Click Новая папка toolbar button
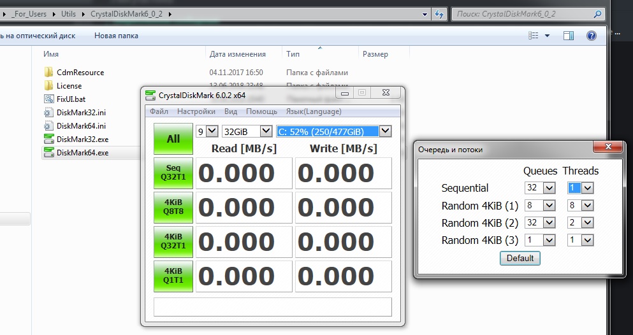Screen dimensions: 633x335 tap(116, 36)
